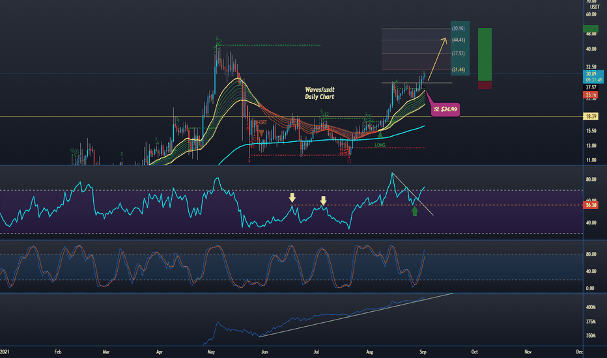This screenshot has width=607, height=358.
Task: Select the yellow horizontal support line at 18.39
Action: pyautogui.click(x=291, y=116)
